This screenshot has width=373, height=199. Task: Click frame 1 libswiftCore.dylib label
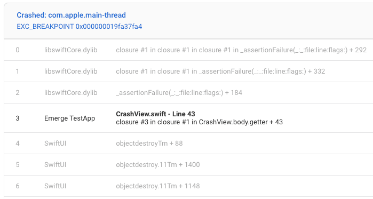(70, 71)
